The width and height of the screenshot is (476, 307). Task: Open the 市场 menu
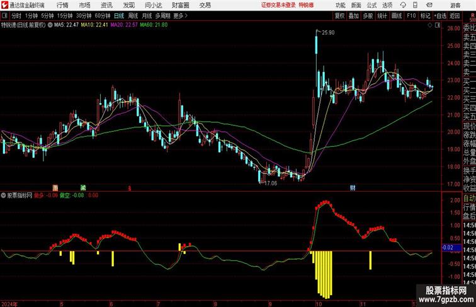coord(84,5)
